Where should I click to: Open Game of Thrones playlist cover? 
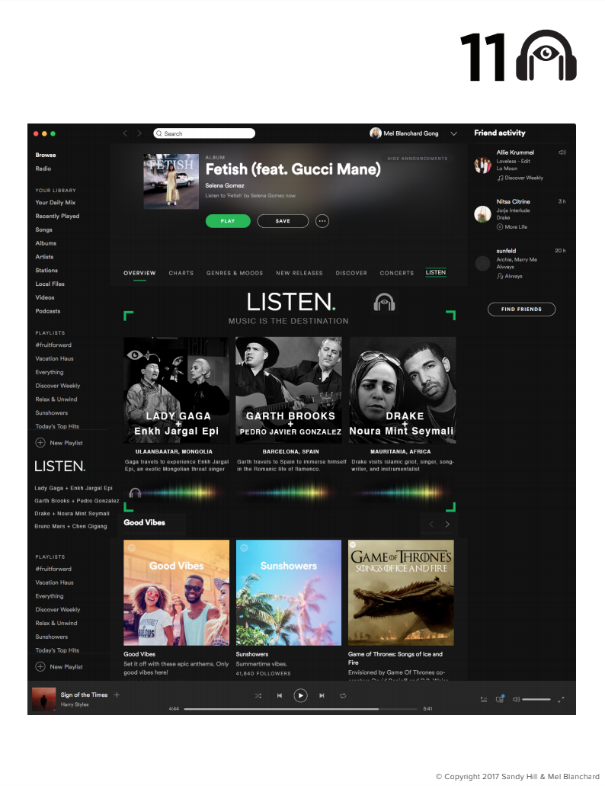coord(401,592)
